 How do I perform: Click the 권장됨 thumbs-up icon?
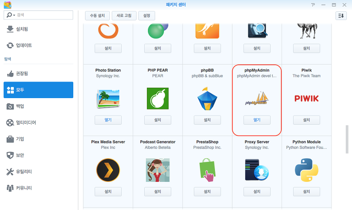(10, 73)
